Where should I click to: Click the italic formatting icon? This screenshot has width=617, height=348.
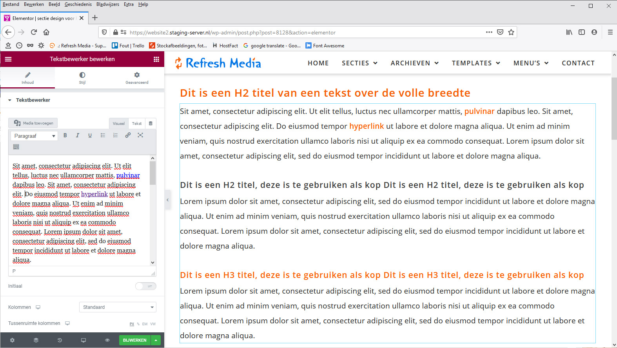(78, 135)
